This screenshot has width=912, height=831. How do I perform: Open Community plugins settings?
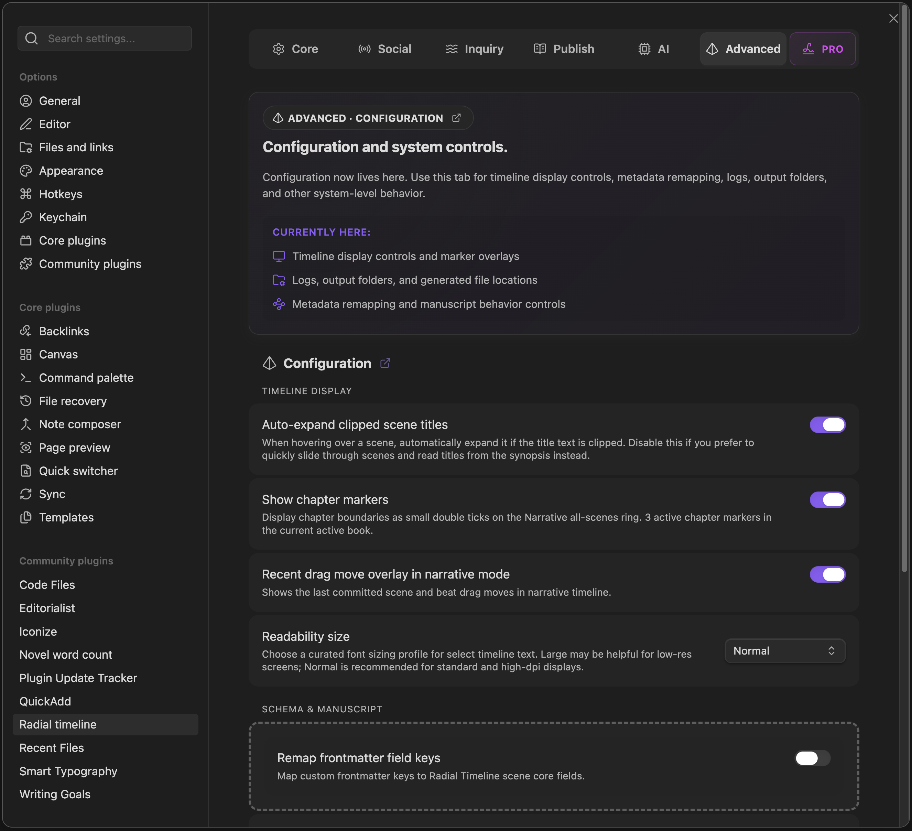pyautogui.click(x=106, y=264)
